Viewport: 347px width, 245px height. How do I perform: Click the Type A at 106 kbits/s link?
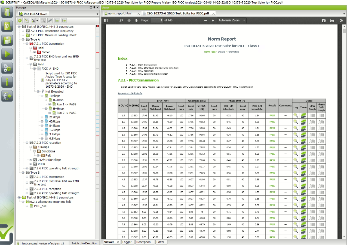(x=130, y=94)
